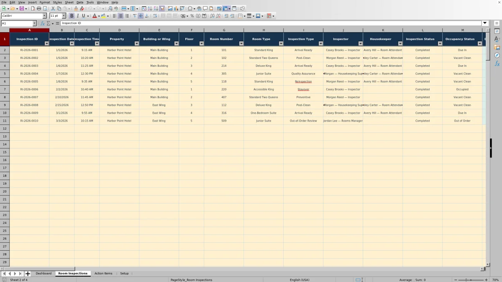
Task: Open filter dropdown for Floor column
Action: (202, 43)
